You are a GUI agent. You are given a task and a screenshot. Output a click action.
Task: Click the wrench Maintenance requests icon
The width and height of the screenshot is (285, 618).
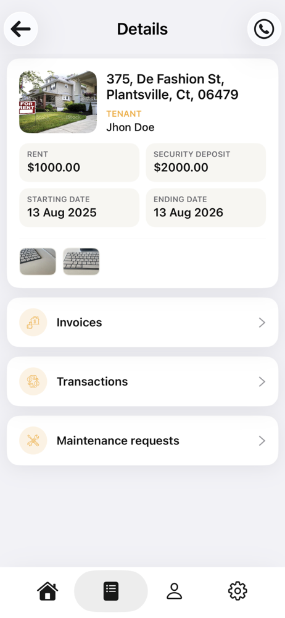(x=33, y=441)
